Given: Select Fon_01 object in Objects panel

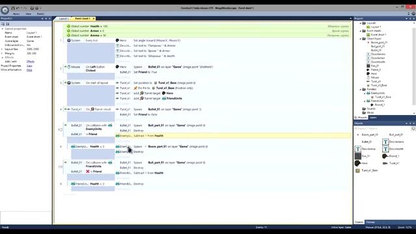Looking at the screenshot, I should [363, 156].
